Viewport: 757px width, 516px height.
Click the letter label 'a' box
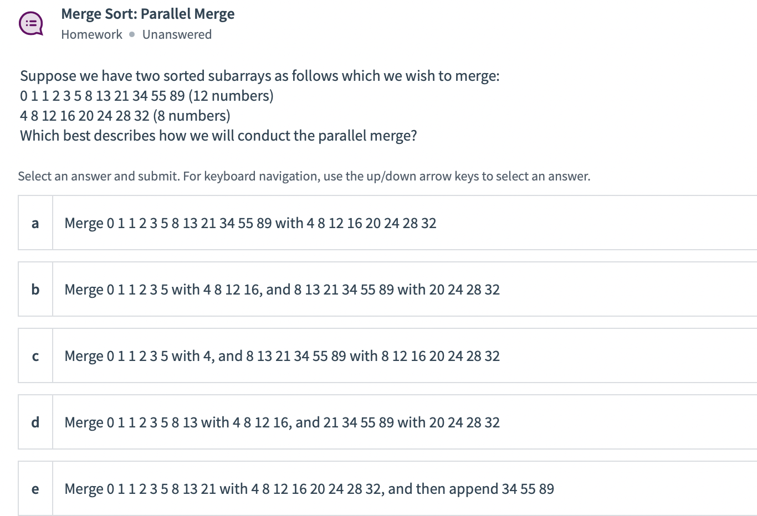(x=35, y=223)
